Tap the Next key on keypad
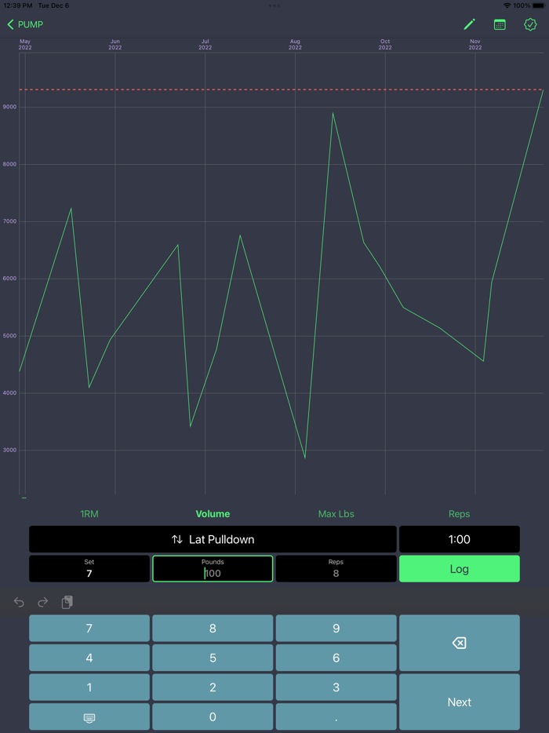 (460, 702)
